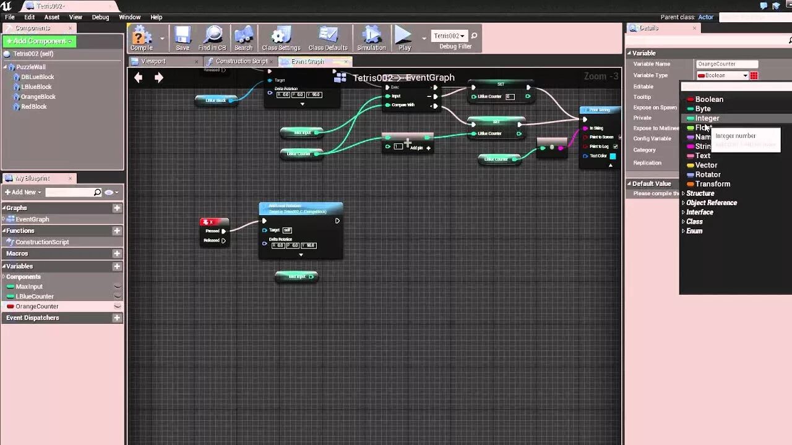Open ConstructionScript in the Functions list
The image size is (792, 445).
coord(42,242)
